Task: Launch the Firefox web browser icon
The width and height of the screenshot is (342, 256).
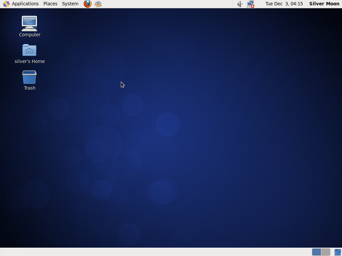Action: [x=88, y=4]
